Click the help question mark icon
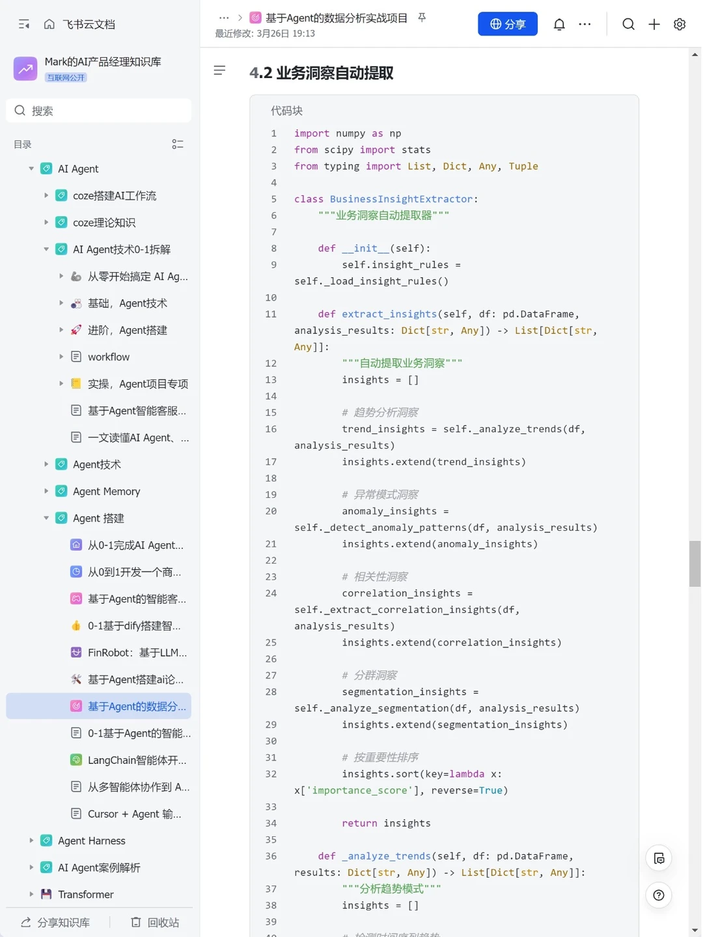 659,895
